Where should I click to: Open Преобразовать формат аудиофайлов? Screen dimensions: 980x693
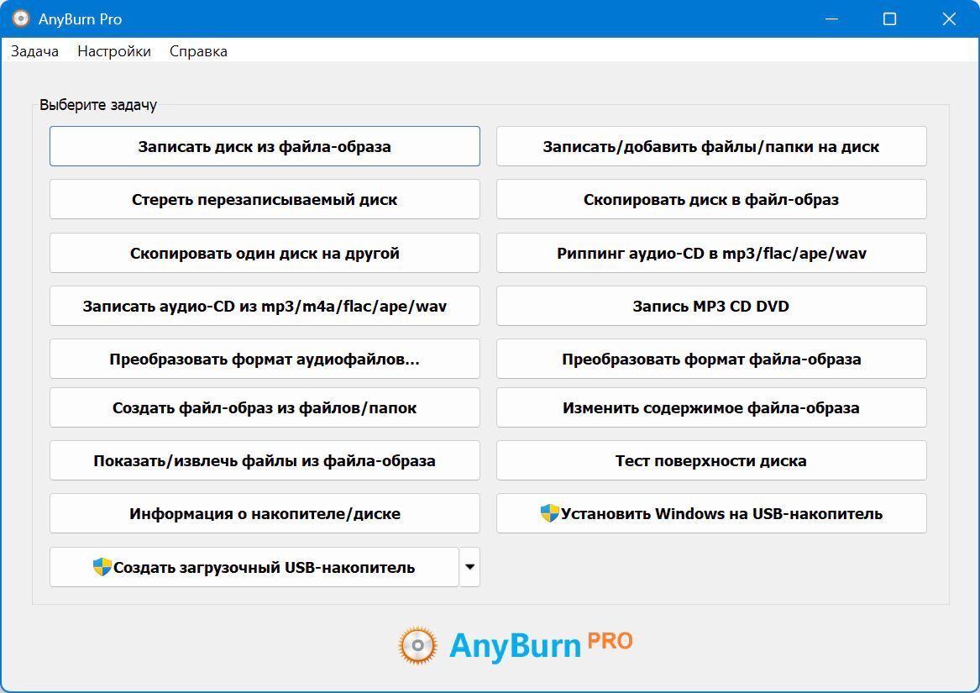point(265,359)
